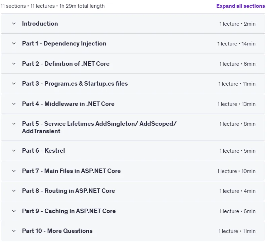This screenshot has width=267, height=242.
Task: Select Part 1 - Dependency Injection title
Action: tap(64, 43)
